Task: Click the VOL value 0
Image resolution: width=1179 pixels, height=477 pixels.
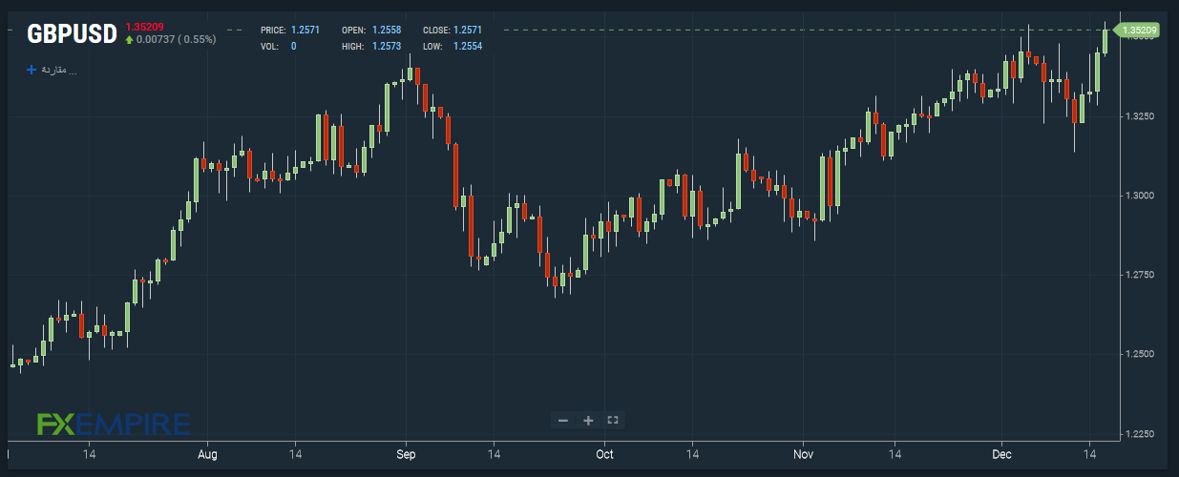Action: click(293, 46)
